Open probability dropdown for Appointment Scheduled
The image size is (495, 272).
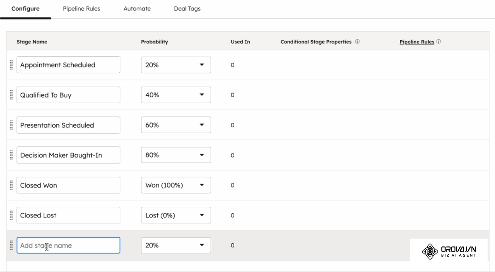click(176, 65)
